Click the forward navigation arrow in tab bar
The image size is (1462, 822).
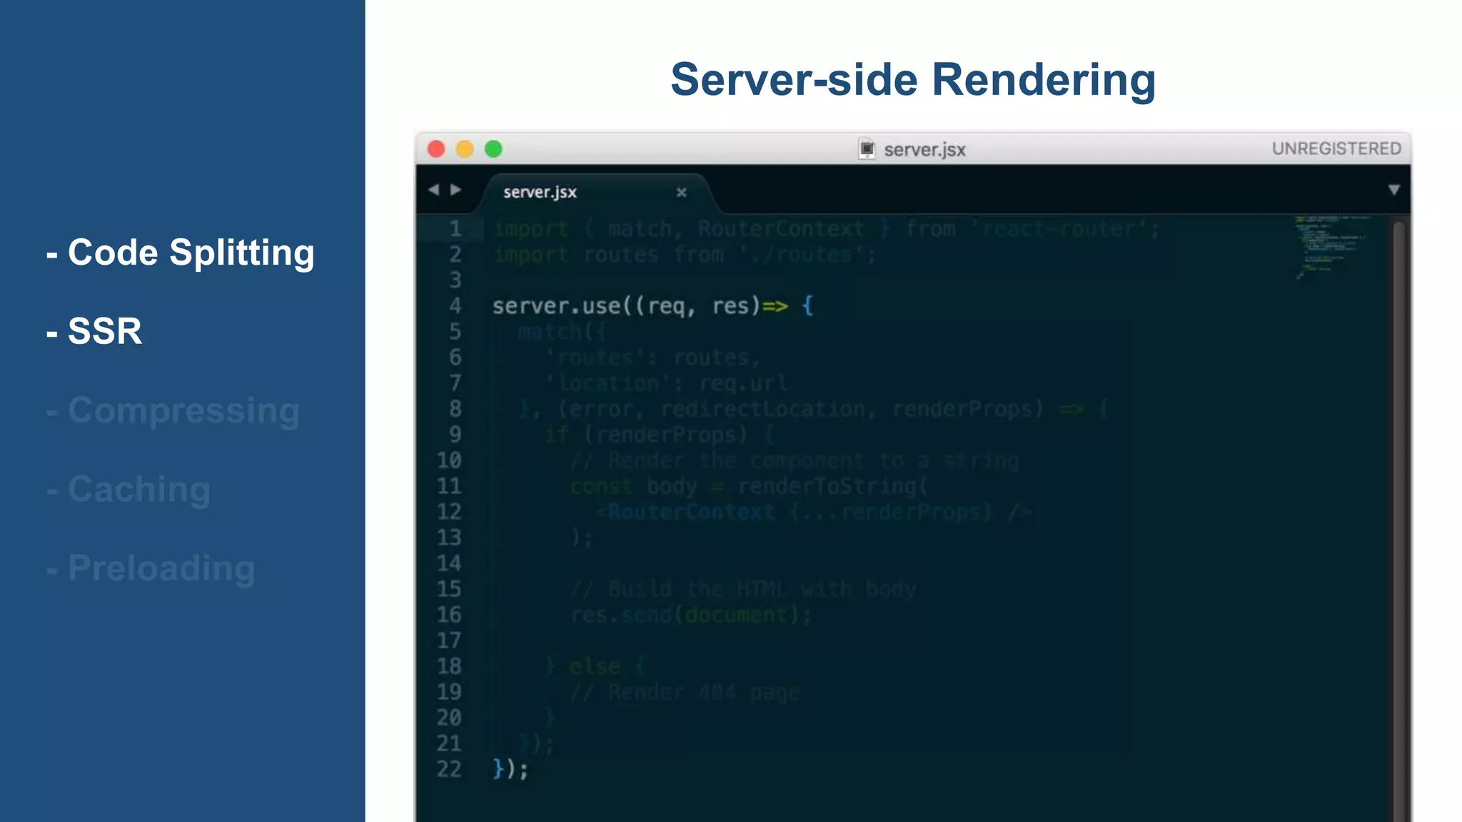click(455, 190)
